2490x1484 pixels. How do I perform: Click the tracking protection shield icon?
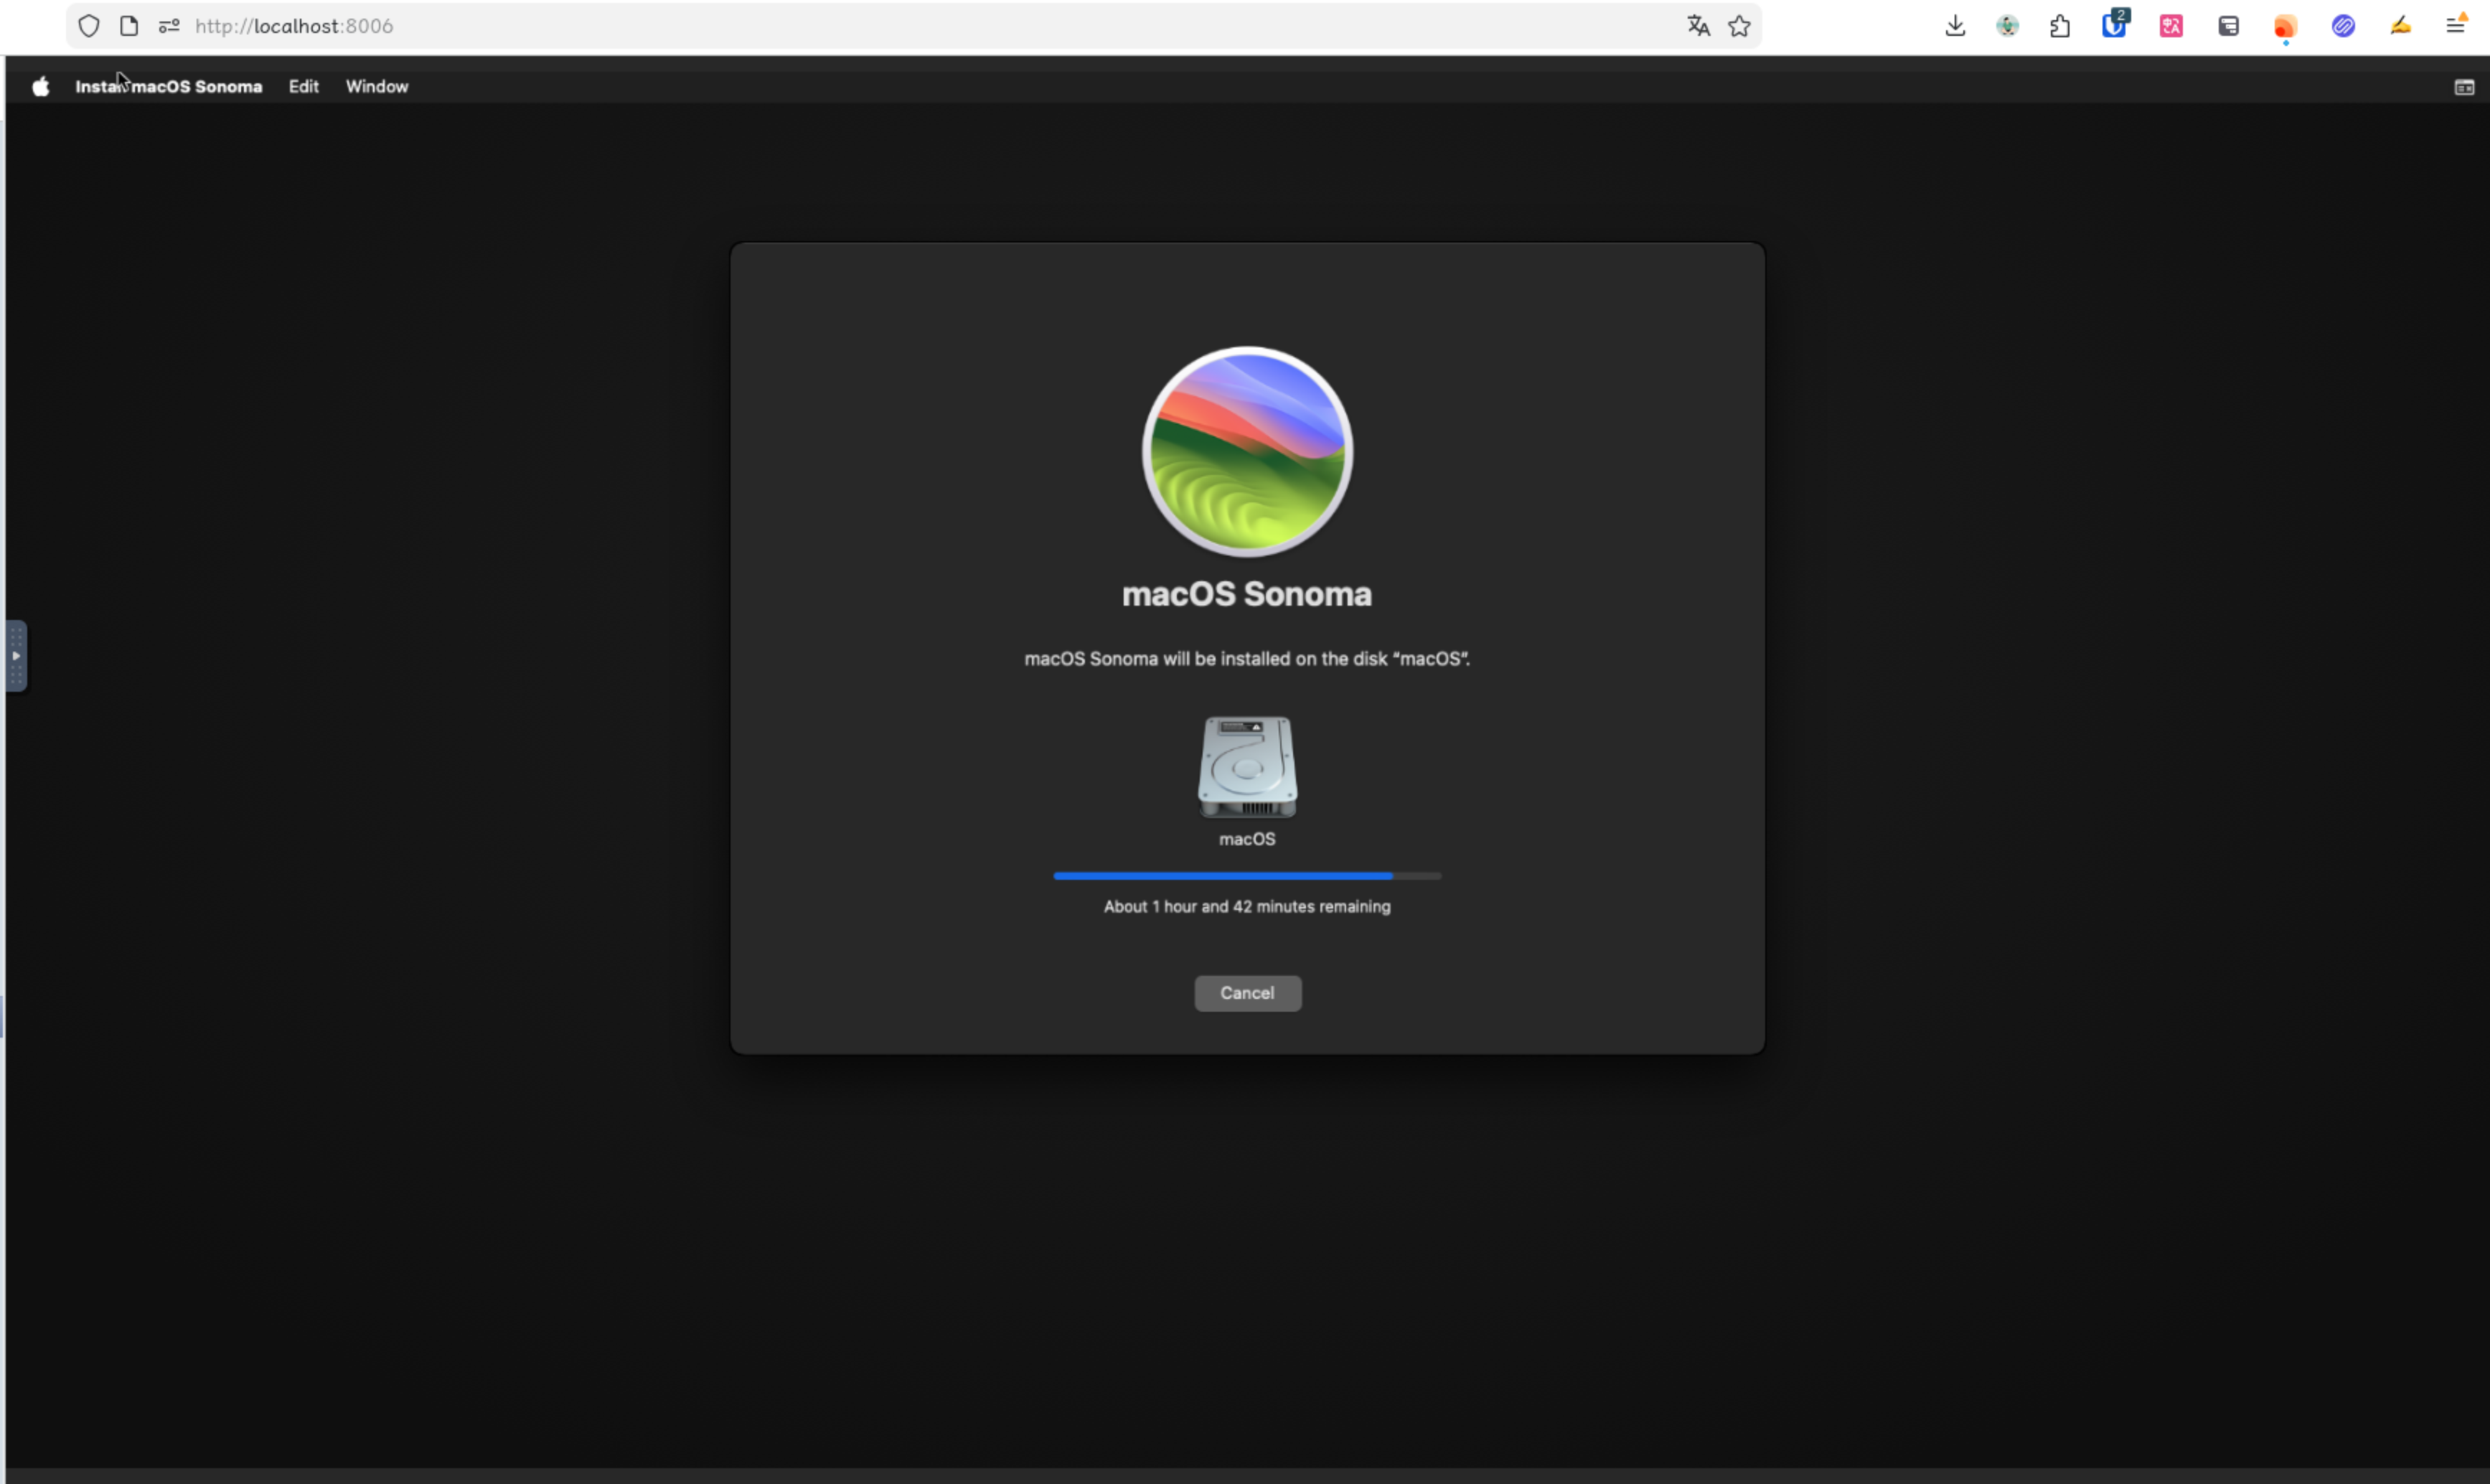pos(89,26)
